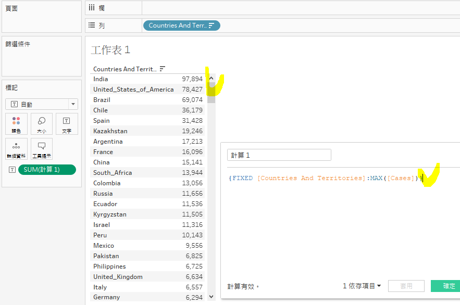Select the Spain row
This screenshot has height=305, width=460.
(x=147, y=121)
